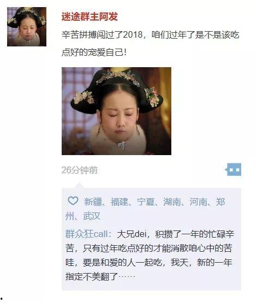
Task: Open liker profile 河南
Action: 198,202
